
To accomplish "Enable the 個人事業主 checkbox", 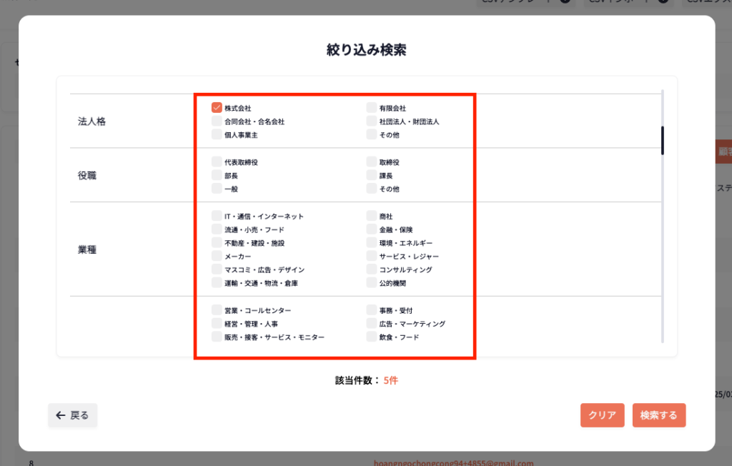I will (x=217, y=134).
